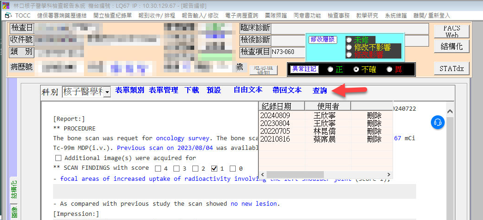Screen dimensions: 483x220
Task: Tick the score 4 checkbox
Action: [x=158, y=168]
